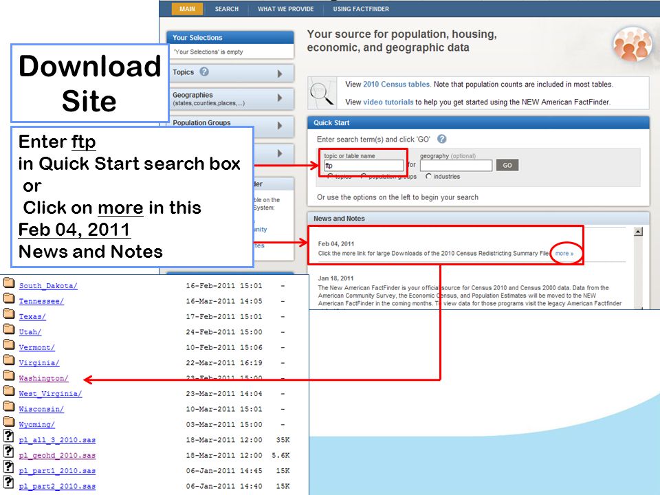Click the Vermont folder icon
This screenshot has height=495, width=660.
point(9,344)
